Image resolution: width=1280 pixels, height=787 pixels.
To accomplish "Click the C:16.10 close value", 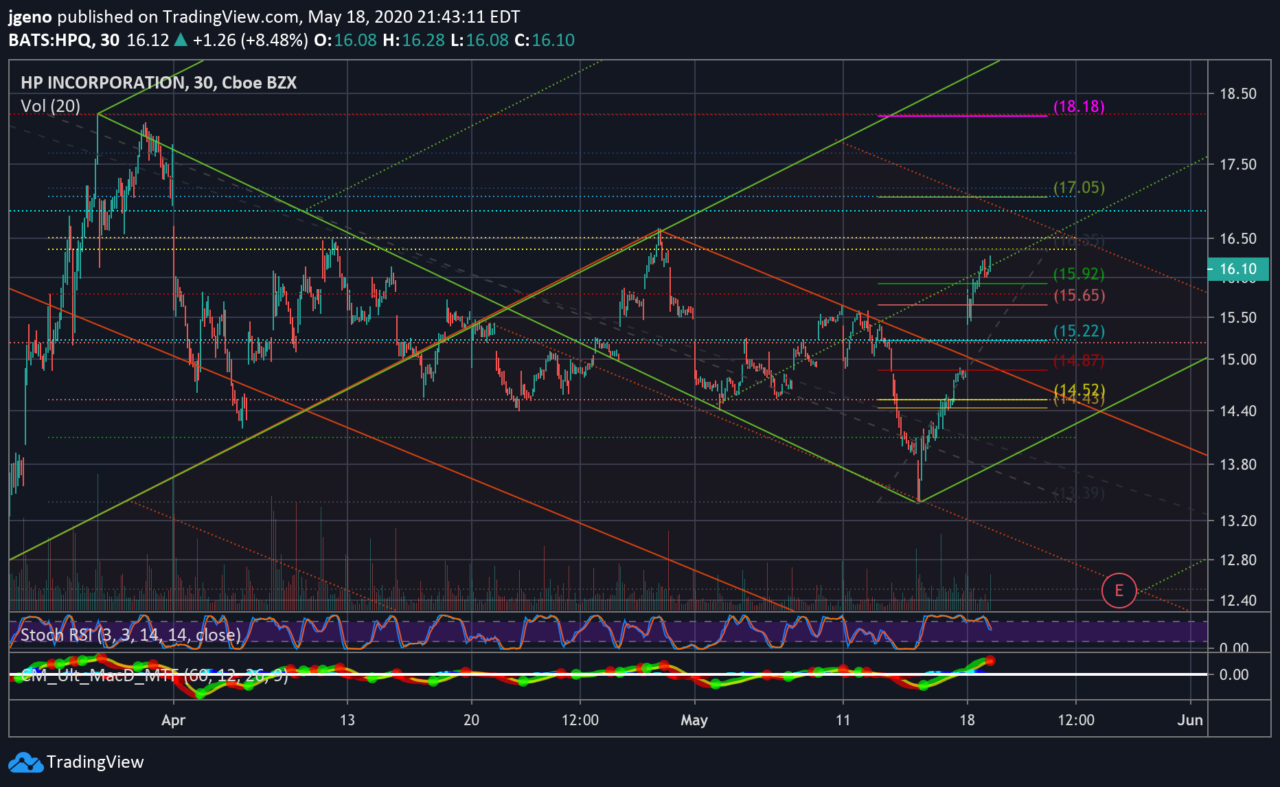I will pyautogui.click(x=545, y=41).
